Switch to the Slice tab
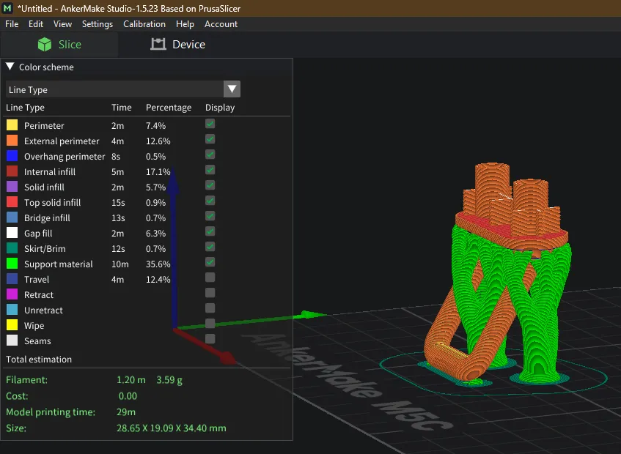621x454 pixels. [x=59, y=44]
